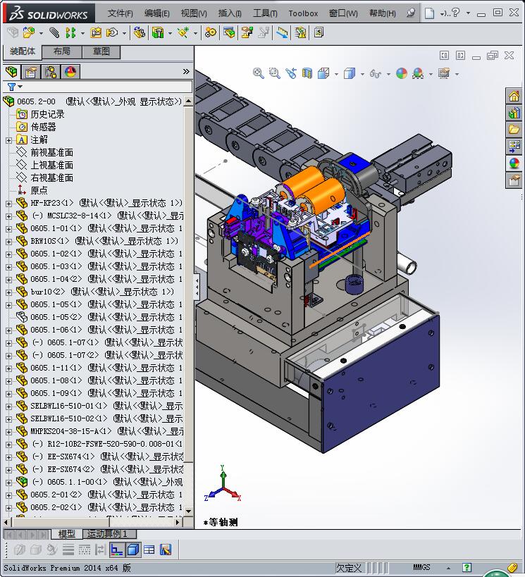This screenshot has height=577, width=525.
Task: Click Assembly Xpert warning icon
Action: click(x=300, y=32)
